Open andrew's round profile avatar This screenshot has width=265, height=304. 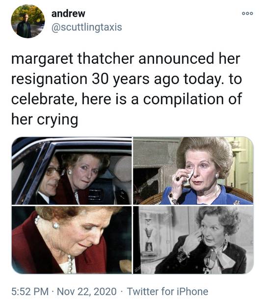click(28, 21)
